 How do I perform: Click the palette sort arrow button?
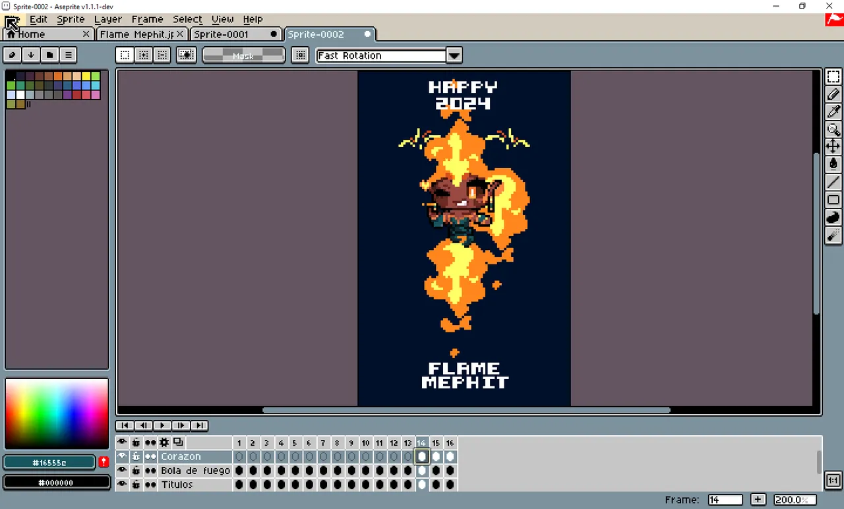(x=31, y=55)
